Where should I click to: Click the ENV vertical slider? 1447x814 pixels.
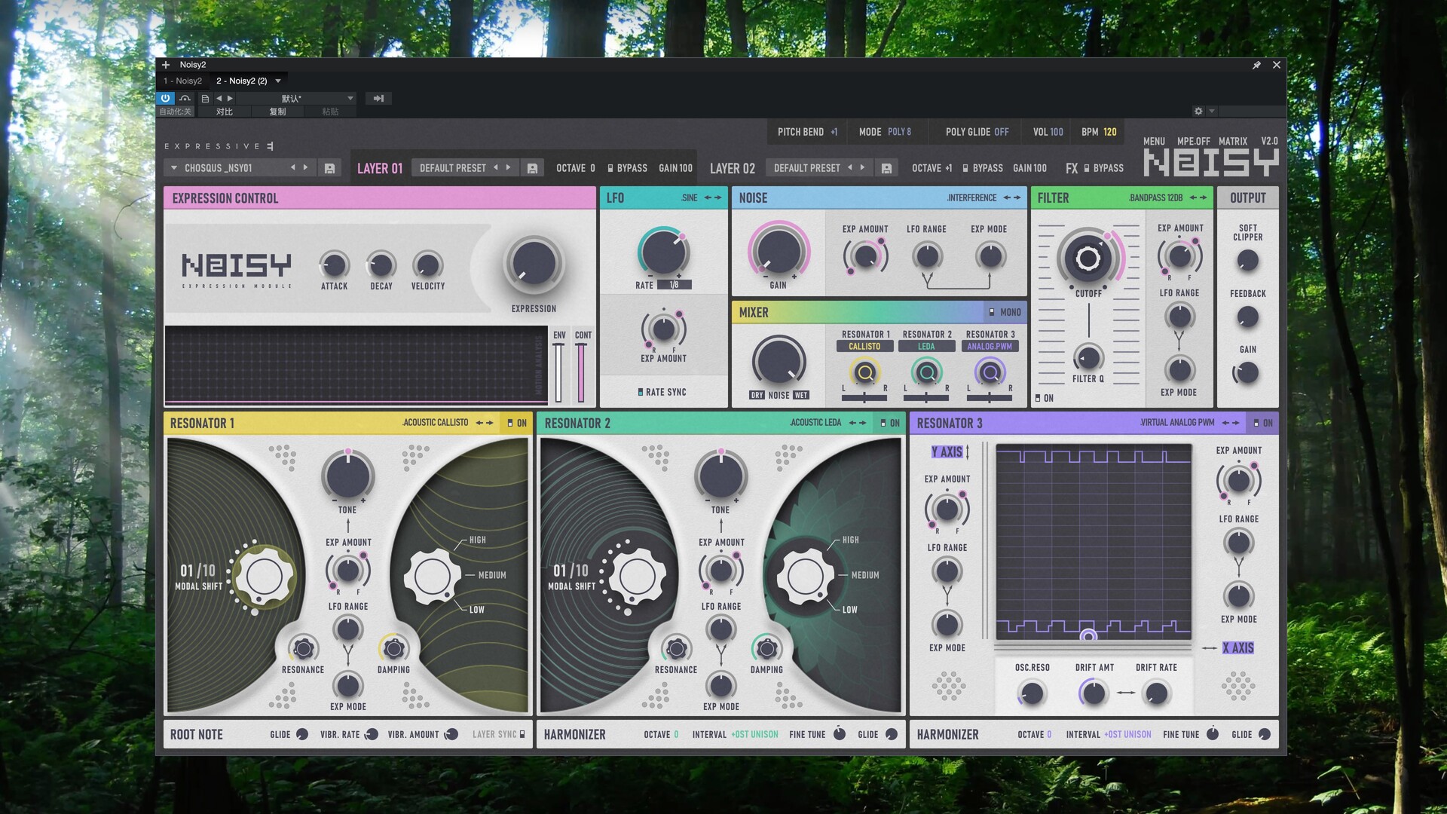558,372
